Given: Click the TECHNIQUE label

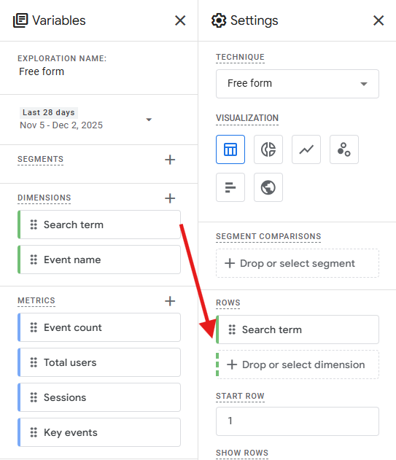Looking at the screenshot, I should (240, 57).
